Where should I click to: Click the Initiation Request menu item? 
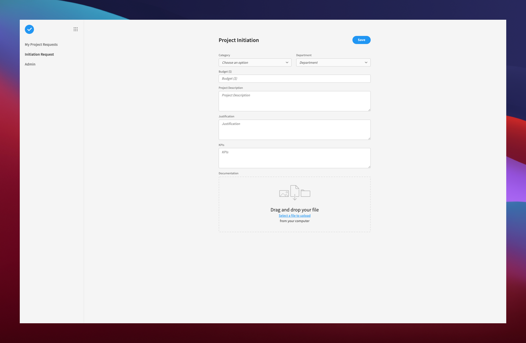pyautogui.click(x=39, y=54)
